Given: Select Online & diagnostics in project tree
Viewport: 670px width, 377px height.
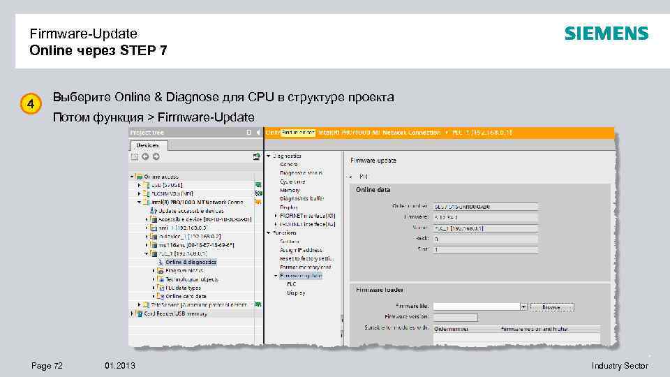Looking at the screenshot, I should [x=191, y=262].
